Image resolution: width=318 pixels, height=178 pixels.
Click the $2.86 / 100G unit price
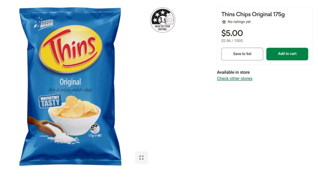click(232, 41)
